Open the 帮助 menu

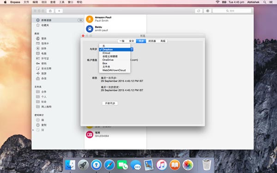[x=79, y=2]
